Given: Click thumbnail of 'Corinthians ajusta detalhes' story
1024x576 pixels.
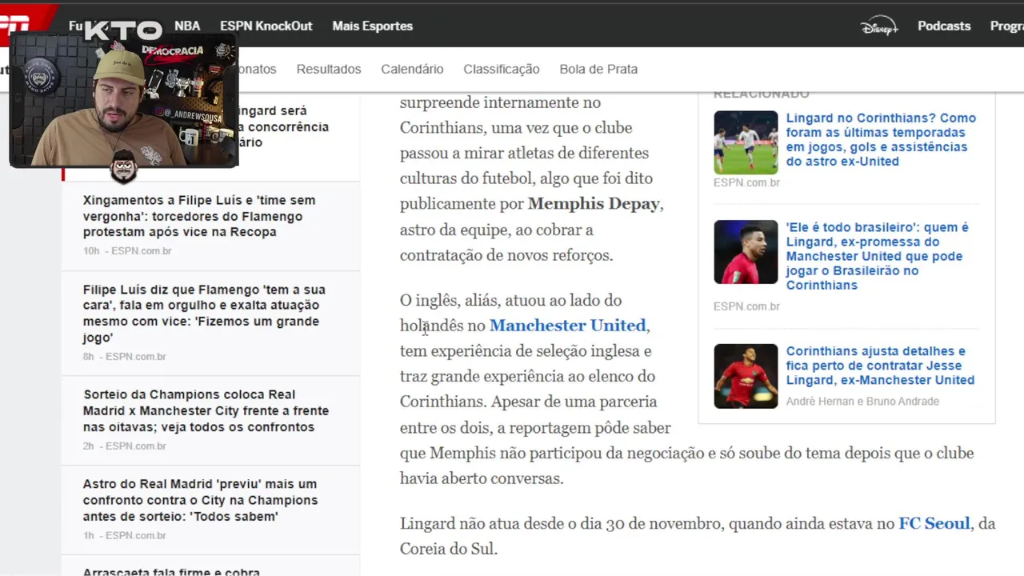Looking at the screenshot, I should (x=746, y=376).
